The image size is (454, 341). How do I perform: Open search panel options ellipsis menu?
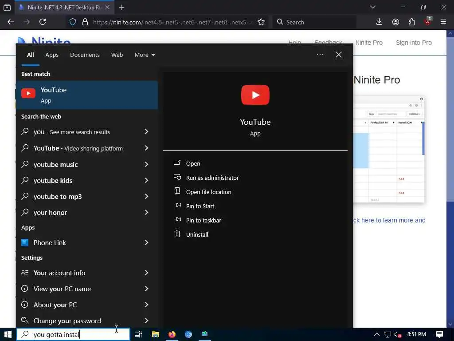(320, 55)
